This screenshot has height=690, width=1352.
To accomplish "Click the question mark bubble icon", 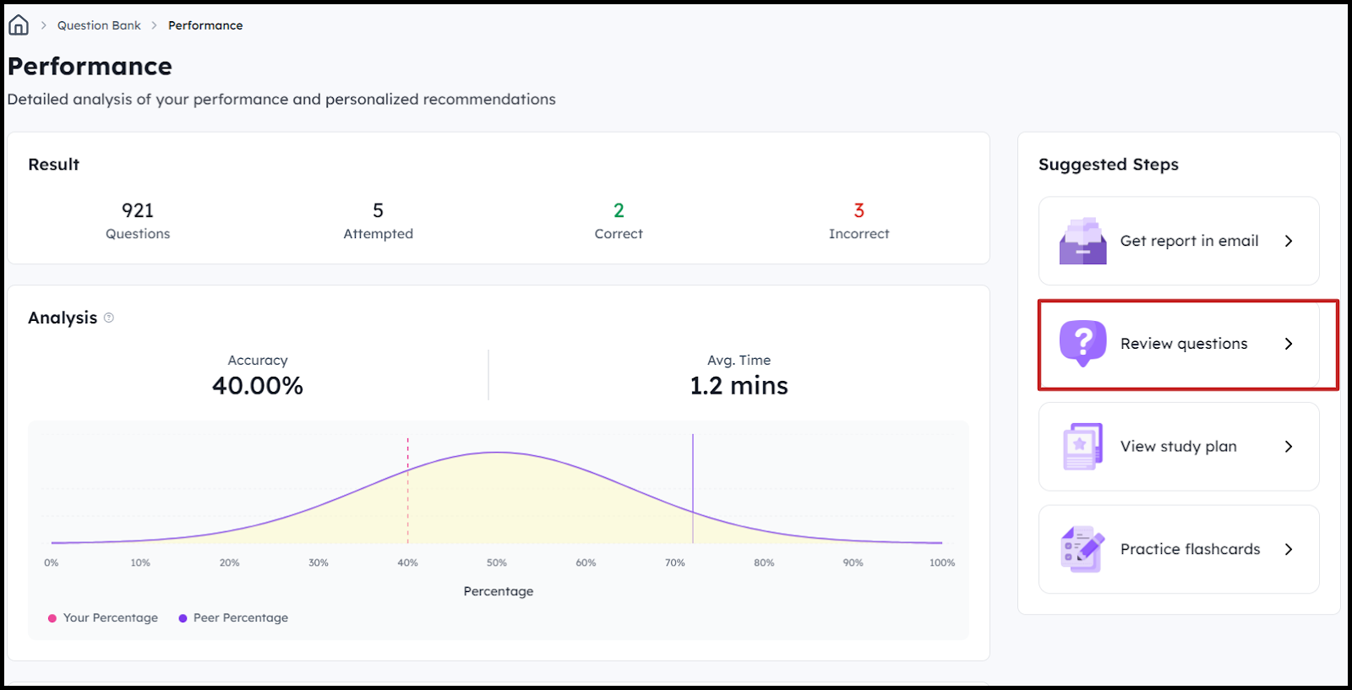I will 1082,343.
